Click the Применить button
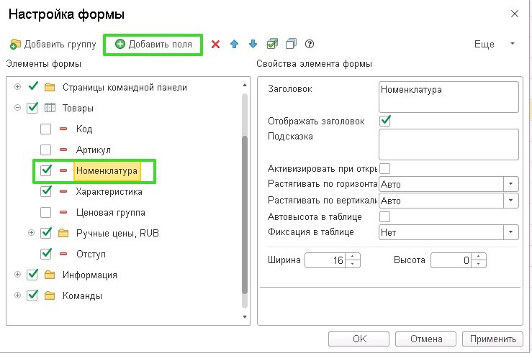The height and width of the screenshot is (353, 532). tap(492, 339)
